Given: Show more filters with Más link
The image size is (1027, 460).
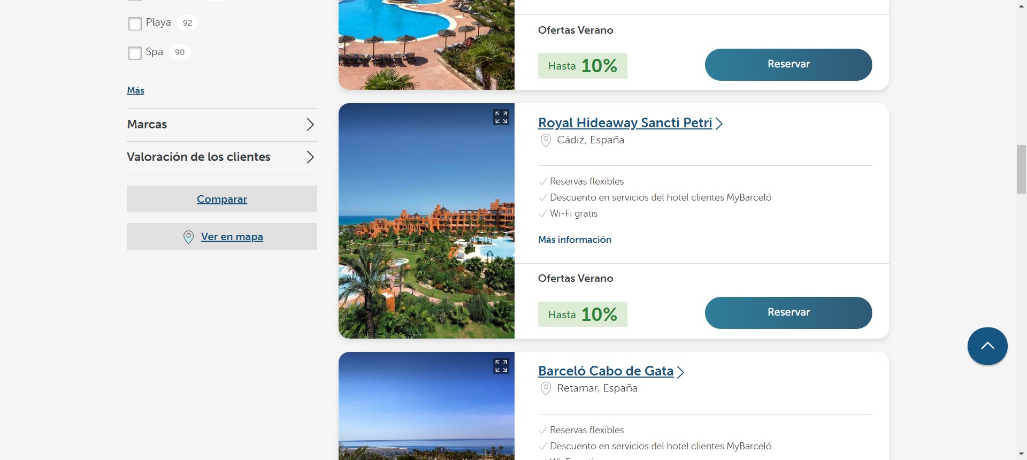Looking at the screenshot, I should 135,90.
